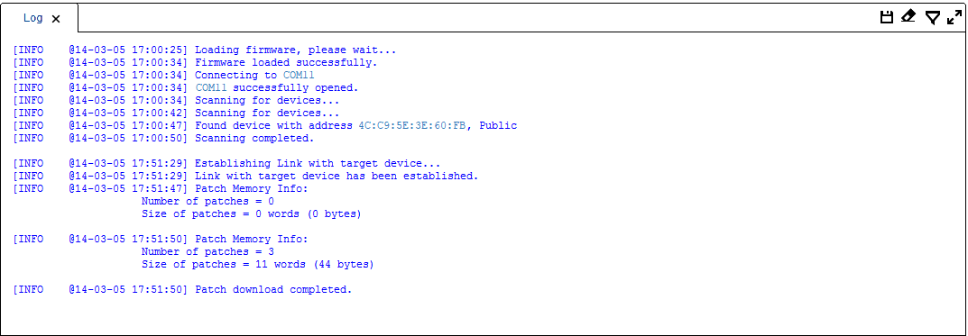Screen dimensions: 968x336
Task: Click 'Link with target device has been established.' entry
Action: tap(245, 176)
